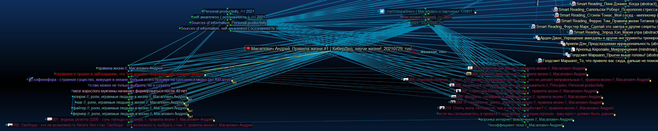Image resolution: width=658 pixels, height=131 pixels.
Task: Click the white file icon of Арнольд Керолайн_Микрорешения
Action: [x=573, y=49]
